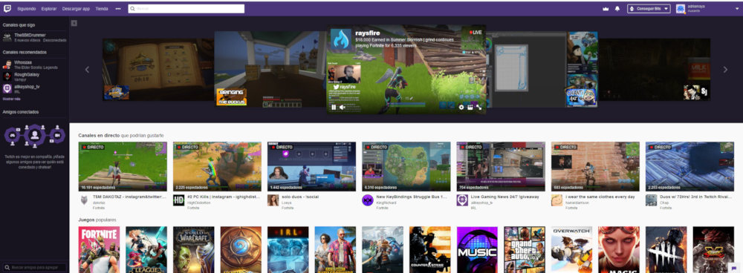Viewport: 743px width, 273px height.
Task: Open Hearthstone game cover
Action: (x=241, y=250)
